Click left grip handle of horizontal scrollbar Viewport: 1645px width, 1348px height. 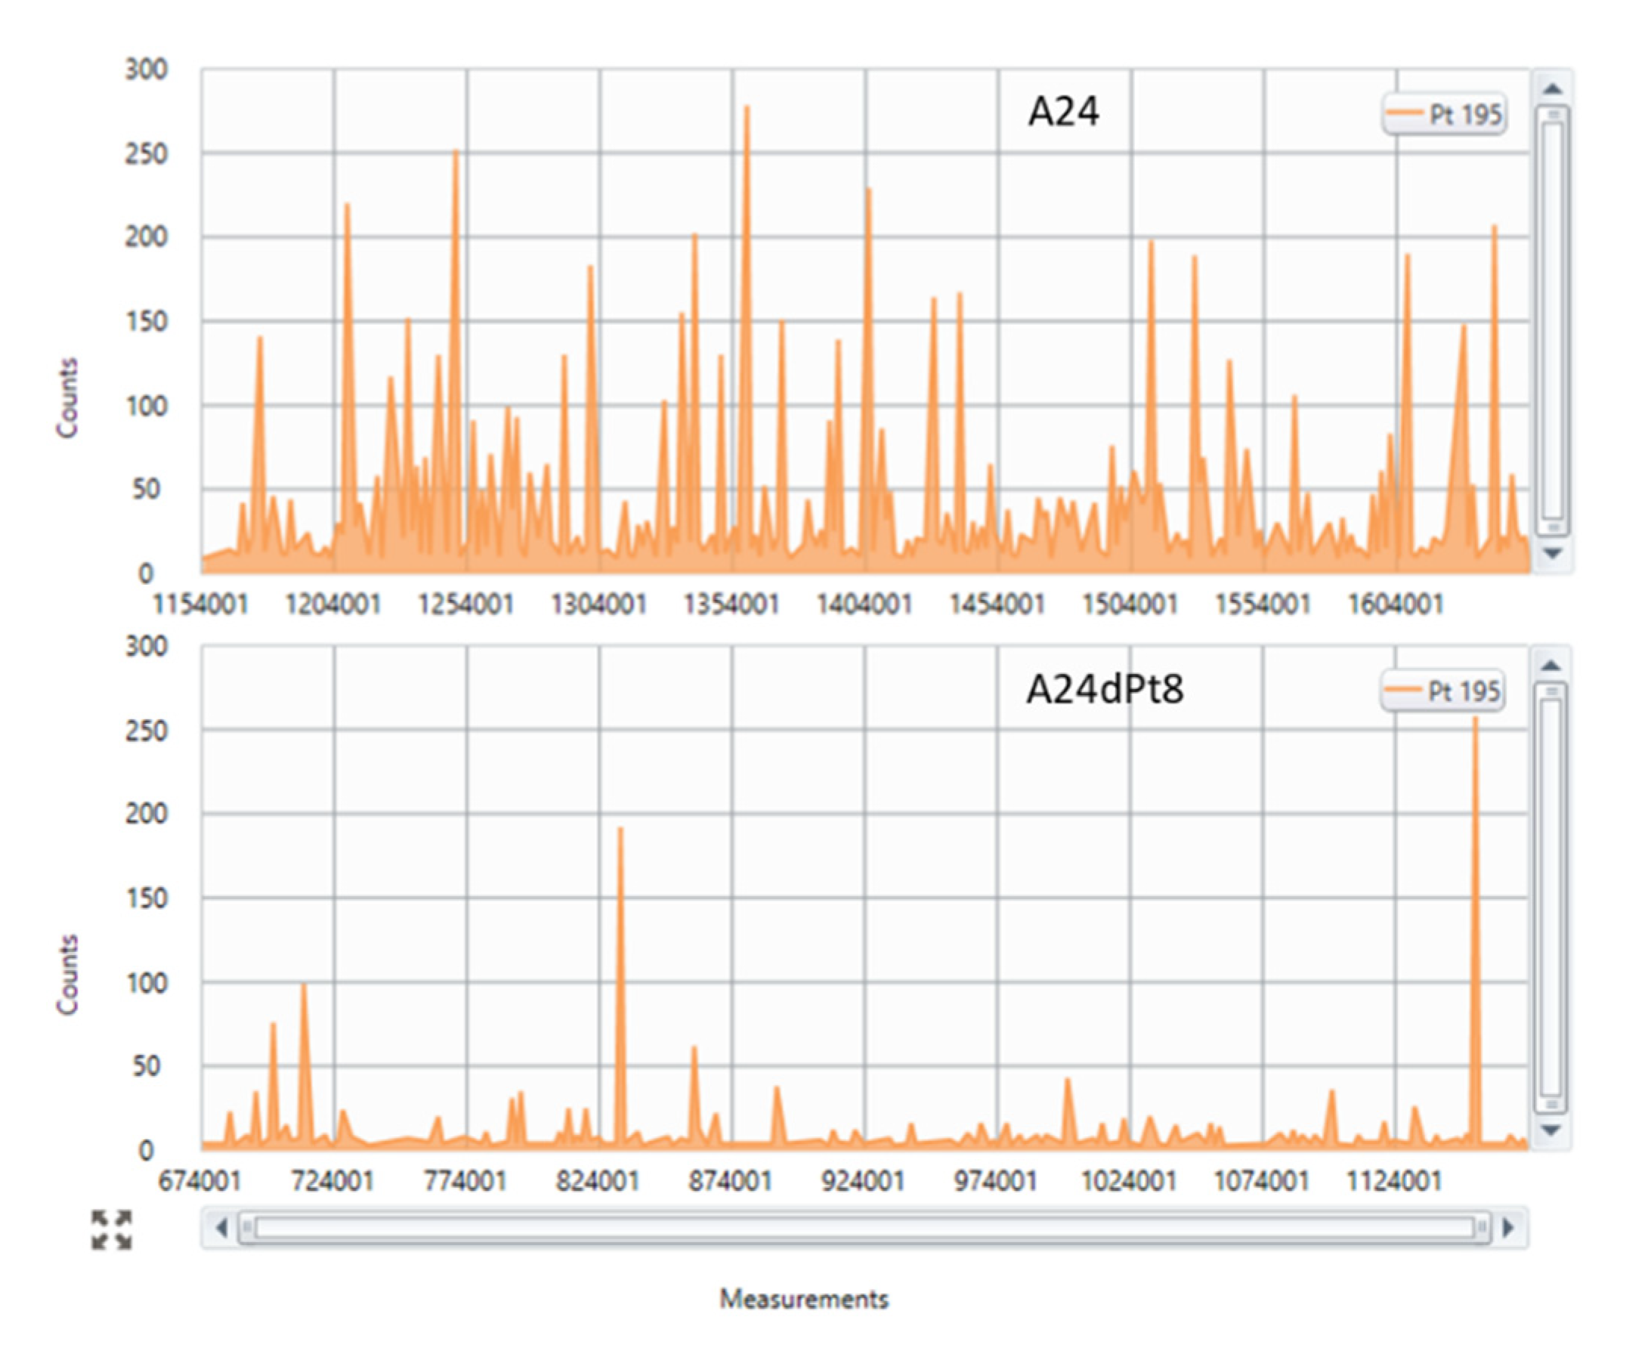point(247,1228)
